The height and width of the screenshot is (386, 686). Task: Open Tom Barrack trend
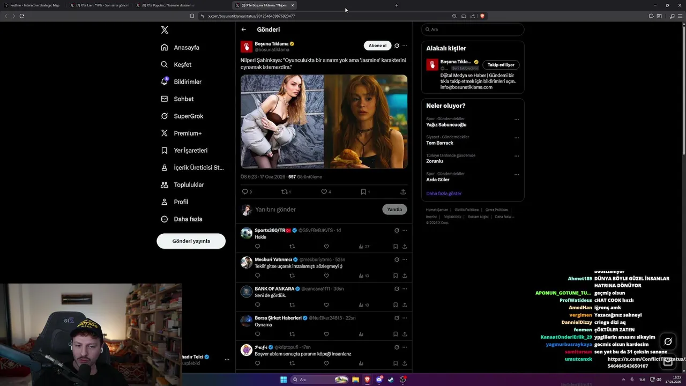click(439, 143)
